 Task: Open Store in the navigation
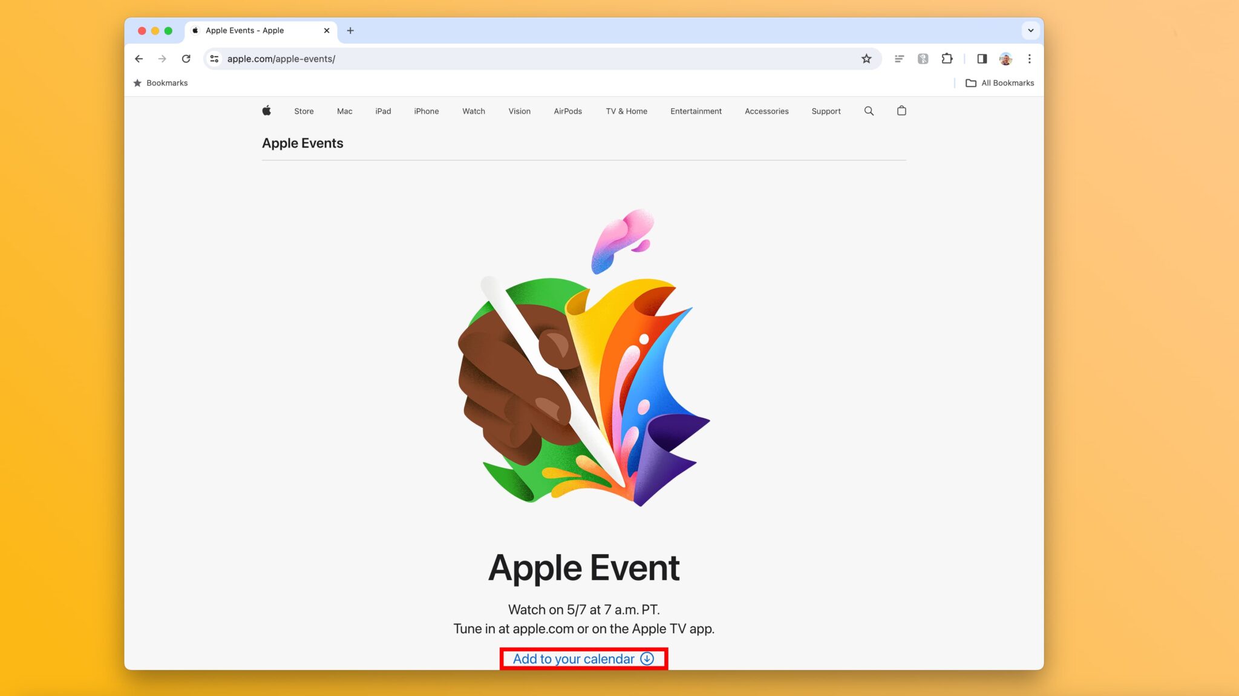pyautogui.click(x=304, y=111)
